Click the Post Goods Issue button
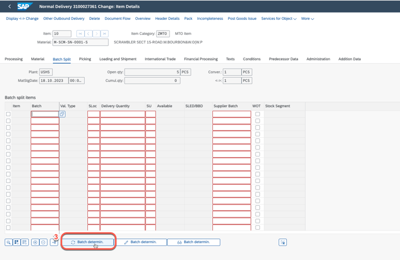Image resolution: width=400 pixels, height=260 pixels. click(242, 19)
